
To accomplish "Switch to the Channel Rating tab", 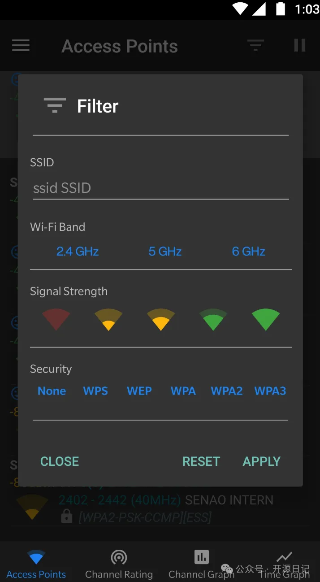I will point(119,564).
